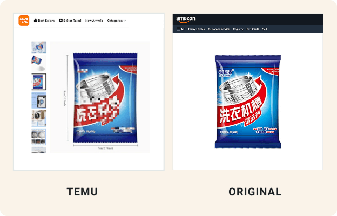
Task: Select thumbnail showing washing machine front
Action: pyautogui.click(x=39, y=100)
